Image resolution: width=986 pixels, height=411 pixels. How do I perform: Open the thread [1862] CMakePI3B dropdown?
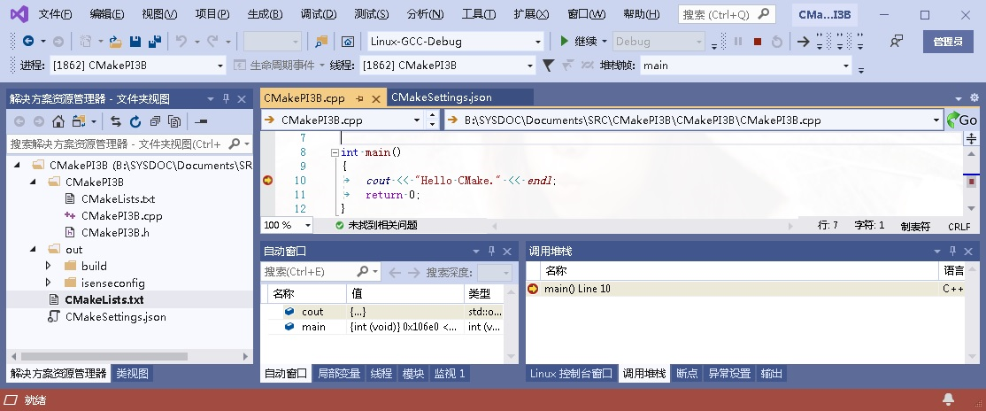[530, 66]
